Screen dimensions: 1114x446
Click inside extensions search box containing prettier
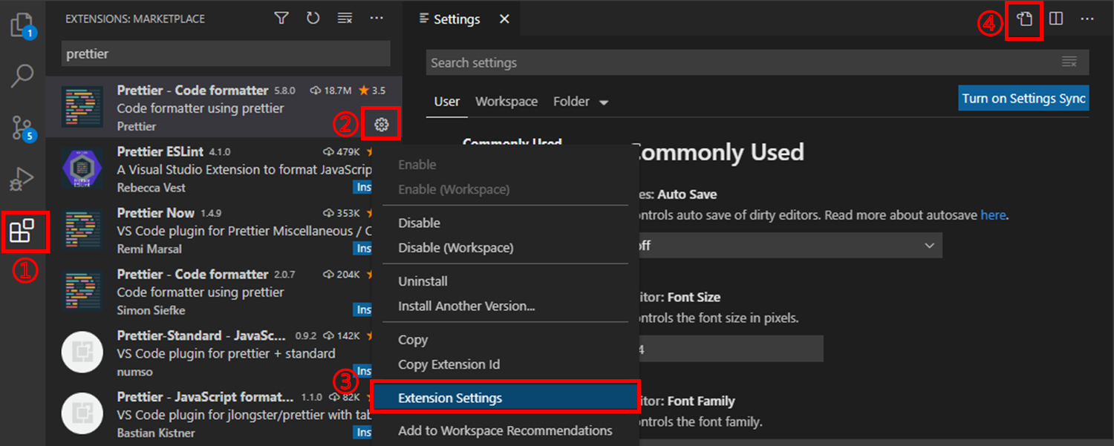coord(226,54)
